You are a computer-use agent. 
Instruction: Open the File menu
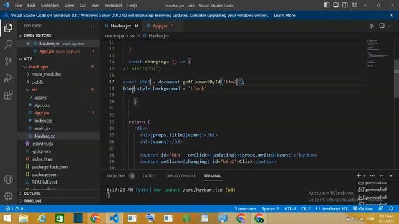[18, 6]
